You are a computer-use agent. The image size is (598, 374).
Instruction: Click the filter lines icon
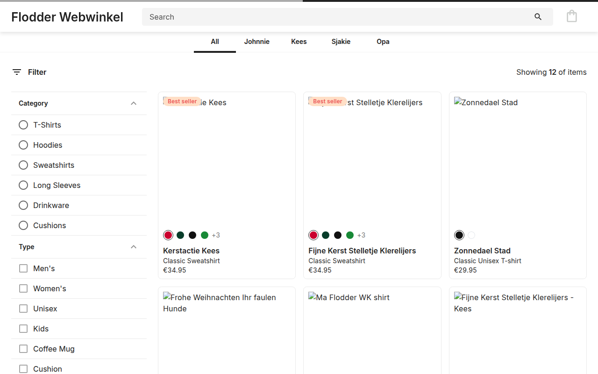[17, 72]
